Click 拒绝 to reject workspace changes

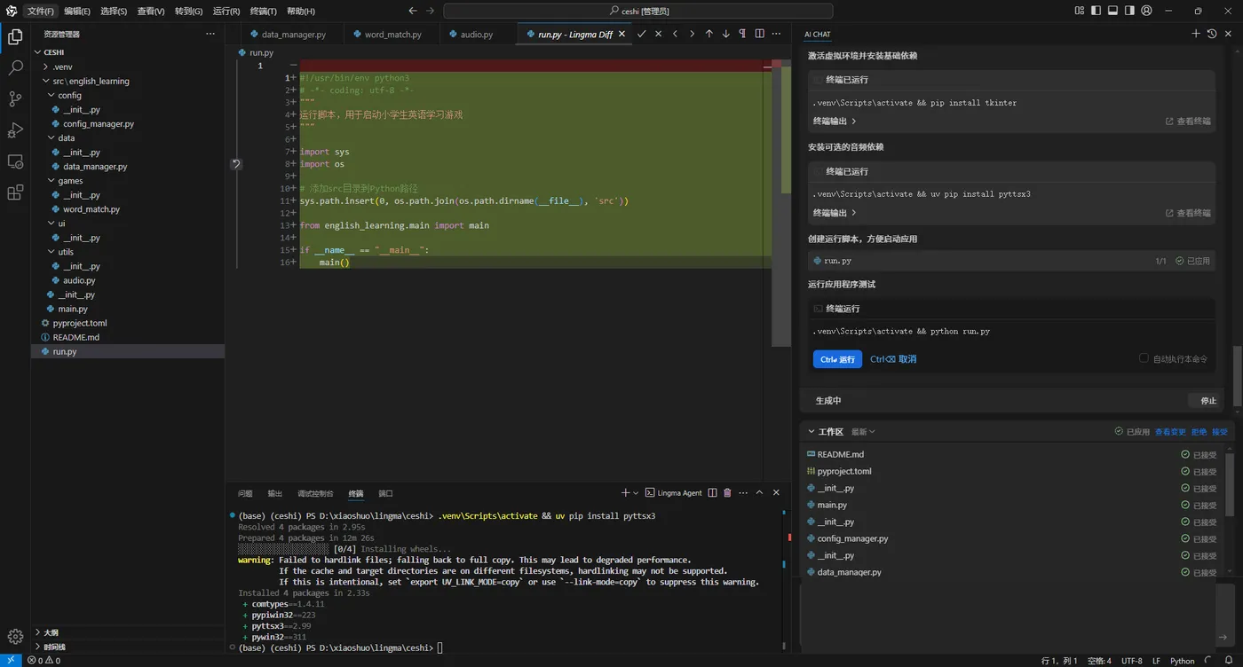[1199, 432]
